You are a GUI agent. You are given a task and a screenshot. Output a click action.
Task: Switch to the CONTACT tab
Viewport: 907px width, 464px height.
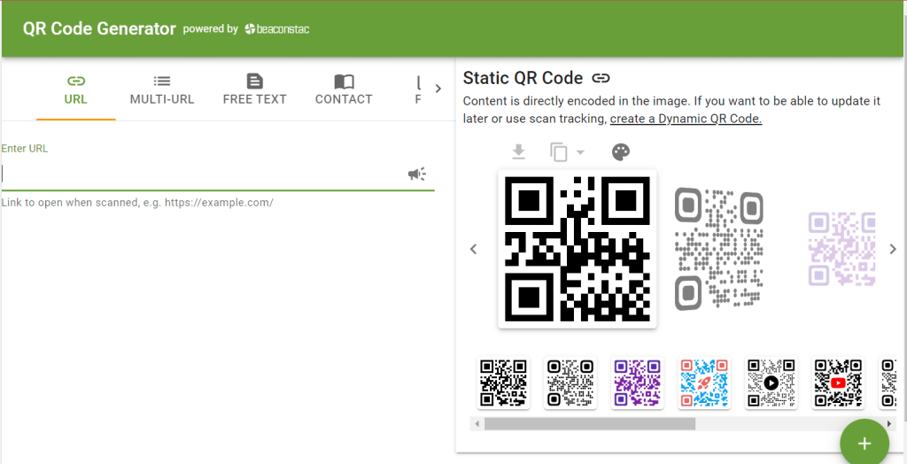point(344,89)
